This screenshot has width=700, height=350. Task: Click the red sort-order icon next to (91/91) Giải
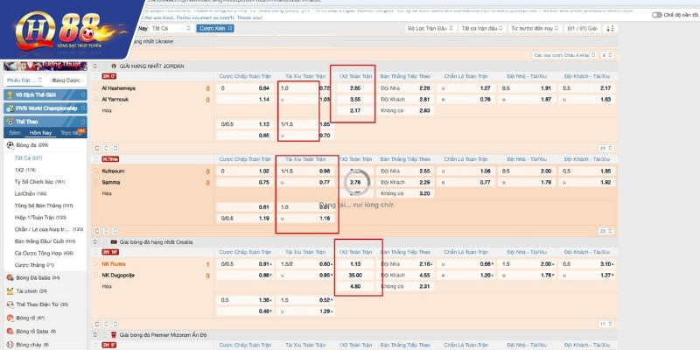[x=610, y=28]
